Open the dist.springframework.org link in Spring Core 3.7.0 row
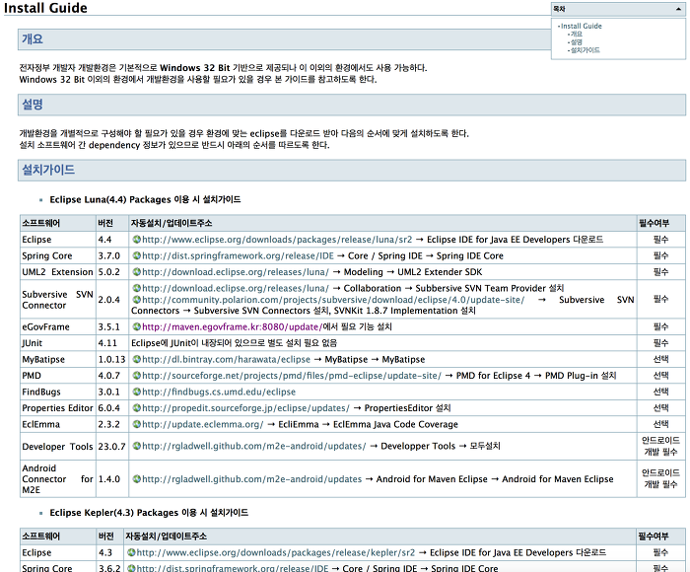Viewport: 690px width, 572px height. (x=239, y=255)
